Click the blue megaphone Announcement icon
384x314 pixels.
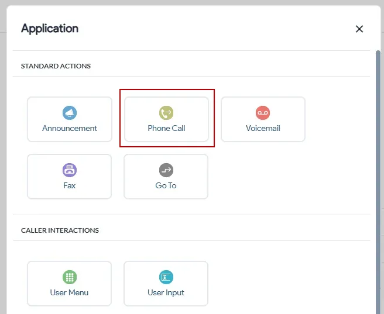(x=70, y=113)
